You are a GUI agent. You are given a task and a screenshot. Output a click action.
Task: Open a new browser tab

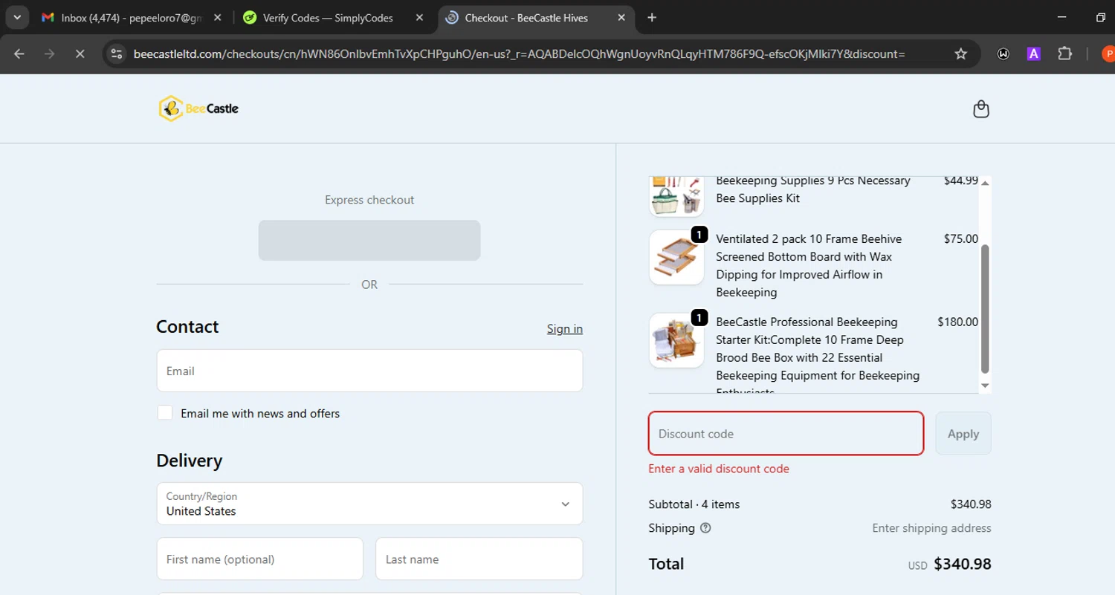click(652, 18)
